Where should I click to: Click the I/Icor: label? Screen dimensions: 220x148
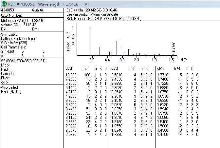(6, 65)
